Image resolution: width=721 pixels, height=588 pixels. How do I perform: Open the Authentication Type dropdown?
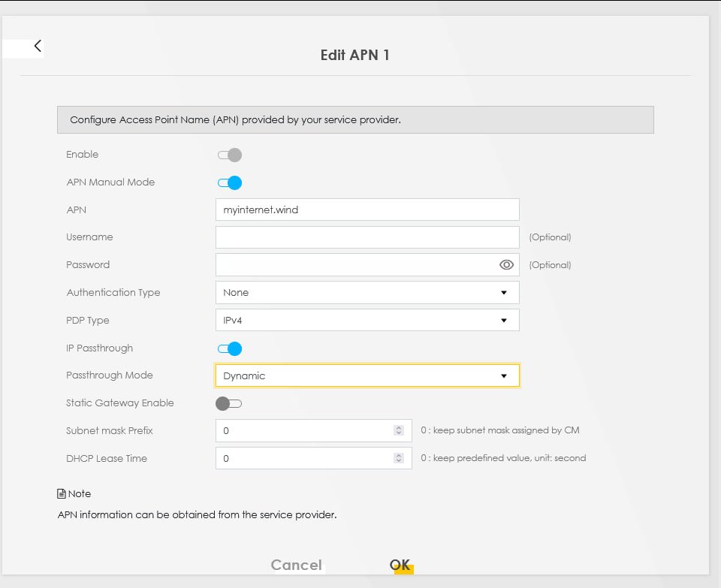coord(367,293)
